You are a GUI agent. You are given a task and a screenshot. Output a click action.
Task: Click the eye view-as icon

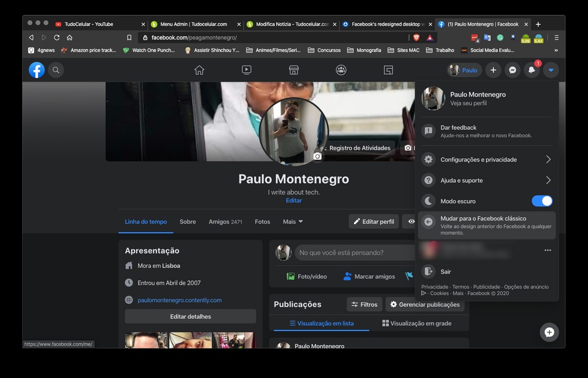click(412, 222)
